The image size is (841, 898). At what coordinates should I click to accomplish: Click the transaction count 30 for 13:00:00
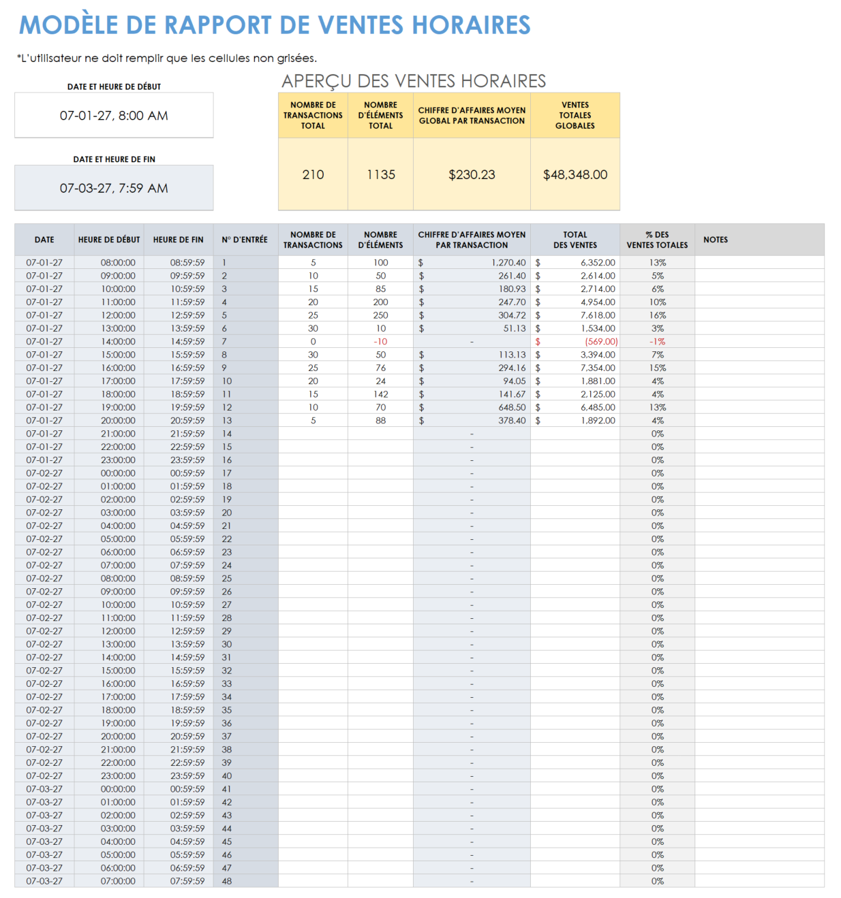pyautogui.click(x=313, y=327)
